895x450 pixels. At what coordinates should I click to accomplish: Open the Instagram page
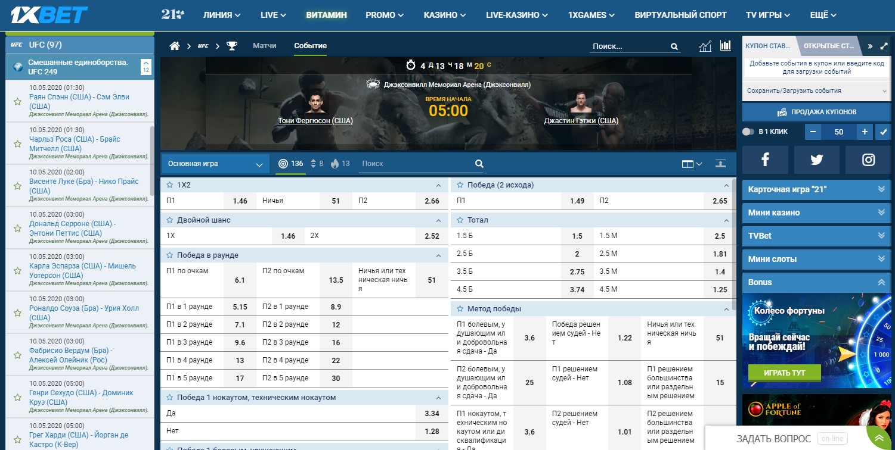[x=869, y=160]
